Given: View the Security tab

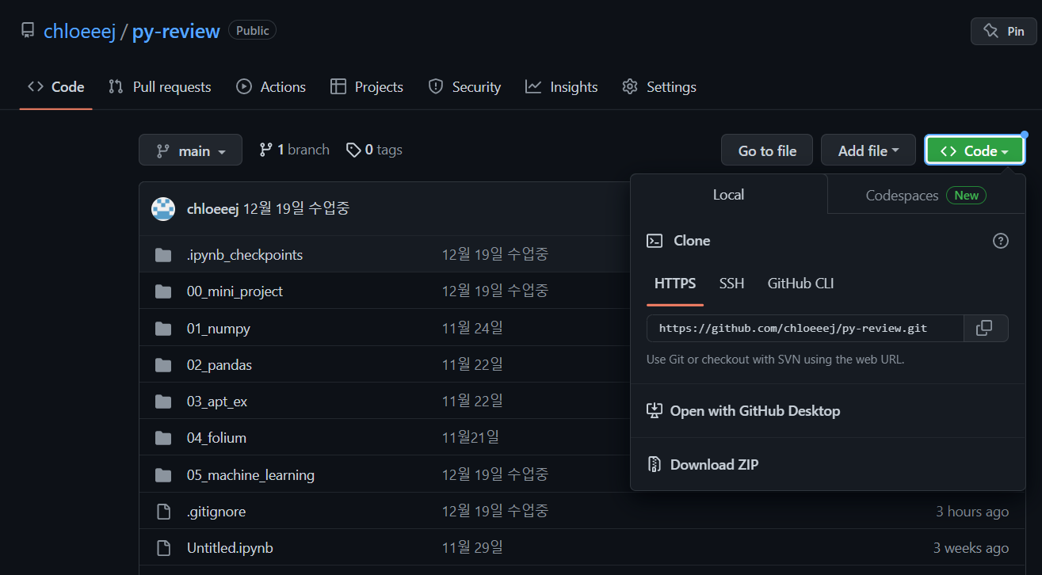Looking at the screenshot, I should click(464, 87).
